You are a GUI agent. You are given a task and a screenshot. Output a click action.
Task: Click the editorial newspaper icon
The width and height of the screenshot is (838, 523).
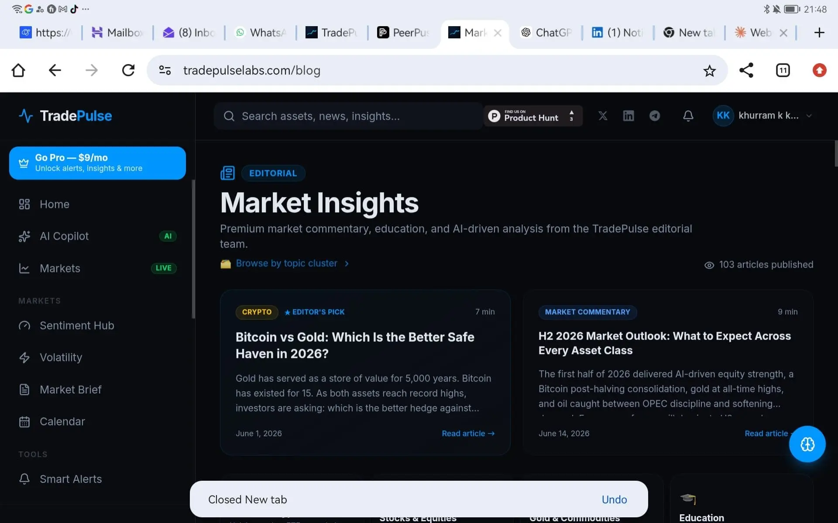click(227, 173)
